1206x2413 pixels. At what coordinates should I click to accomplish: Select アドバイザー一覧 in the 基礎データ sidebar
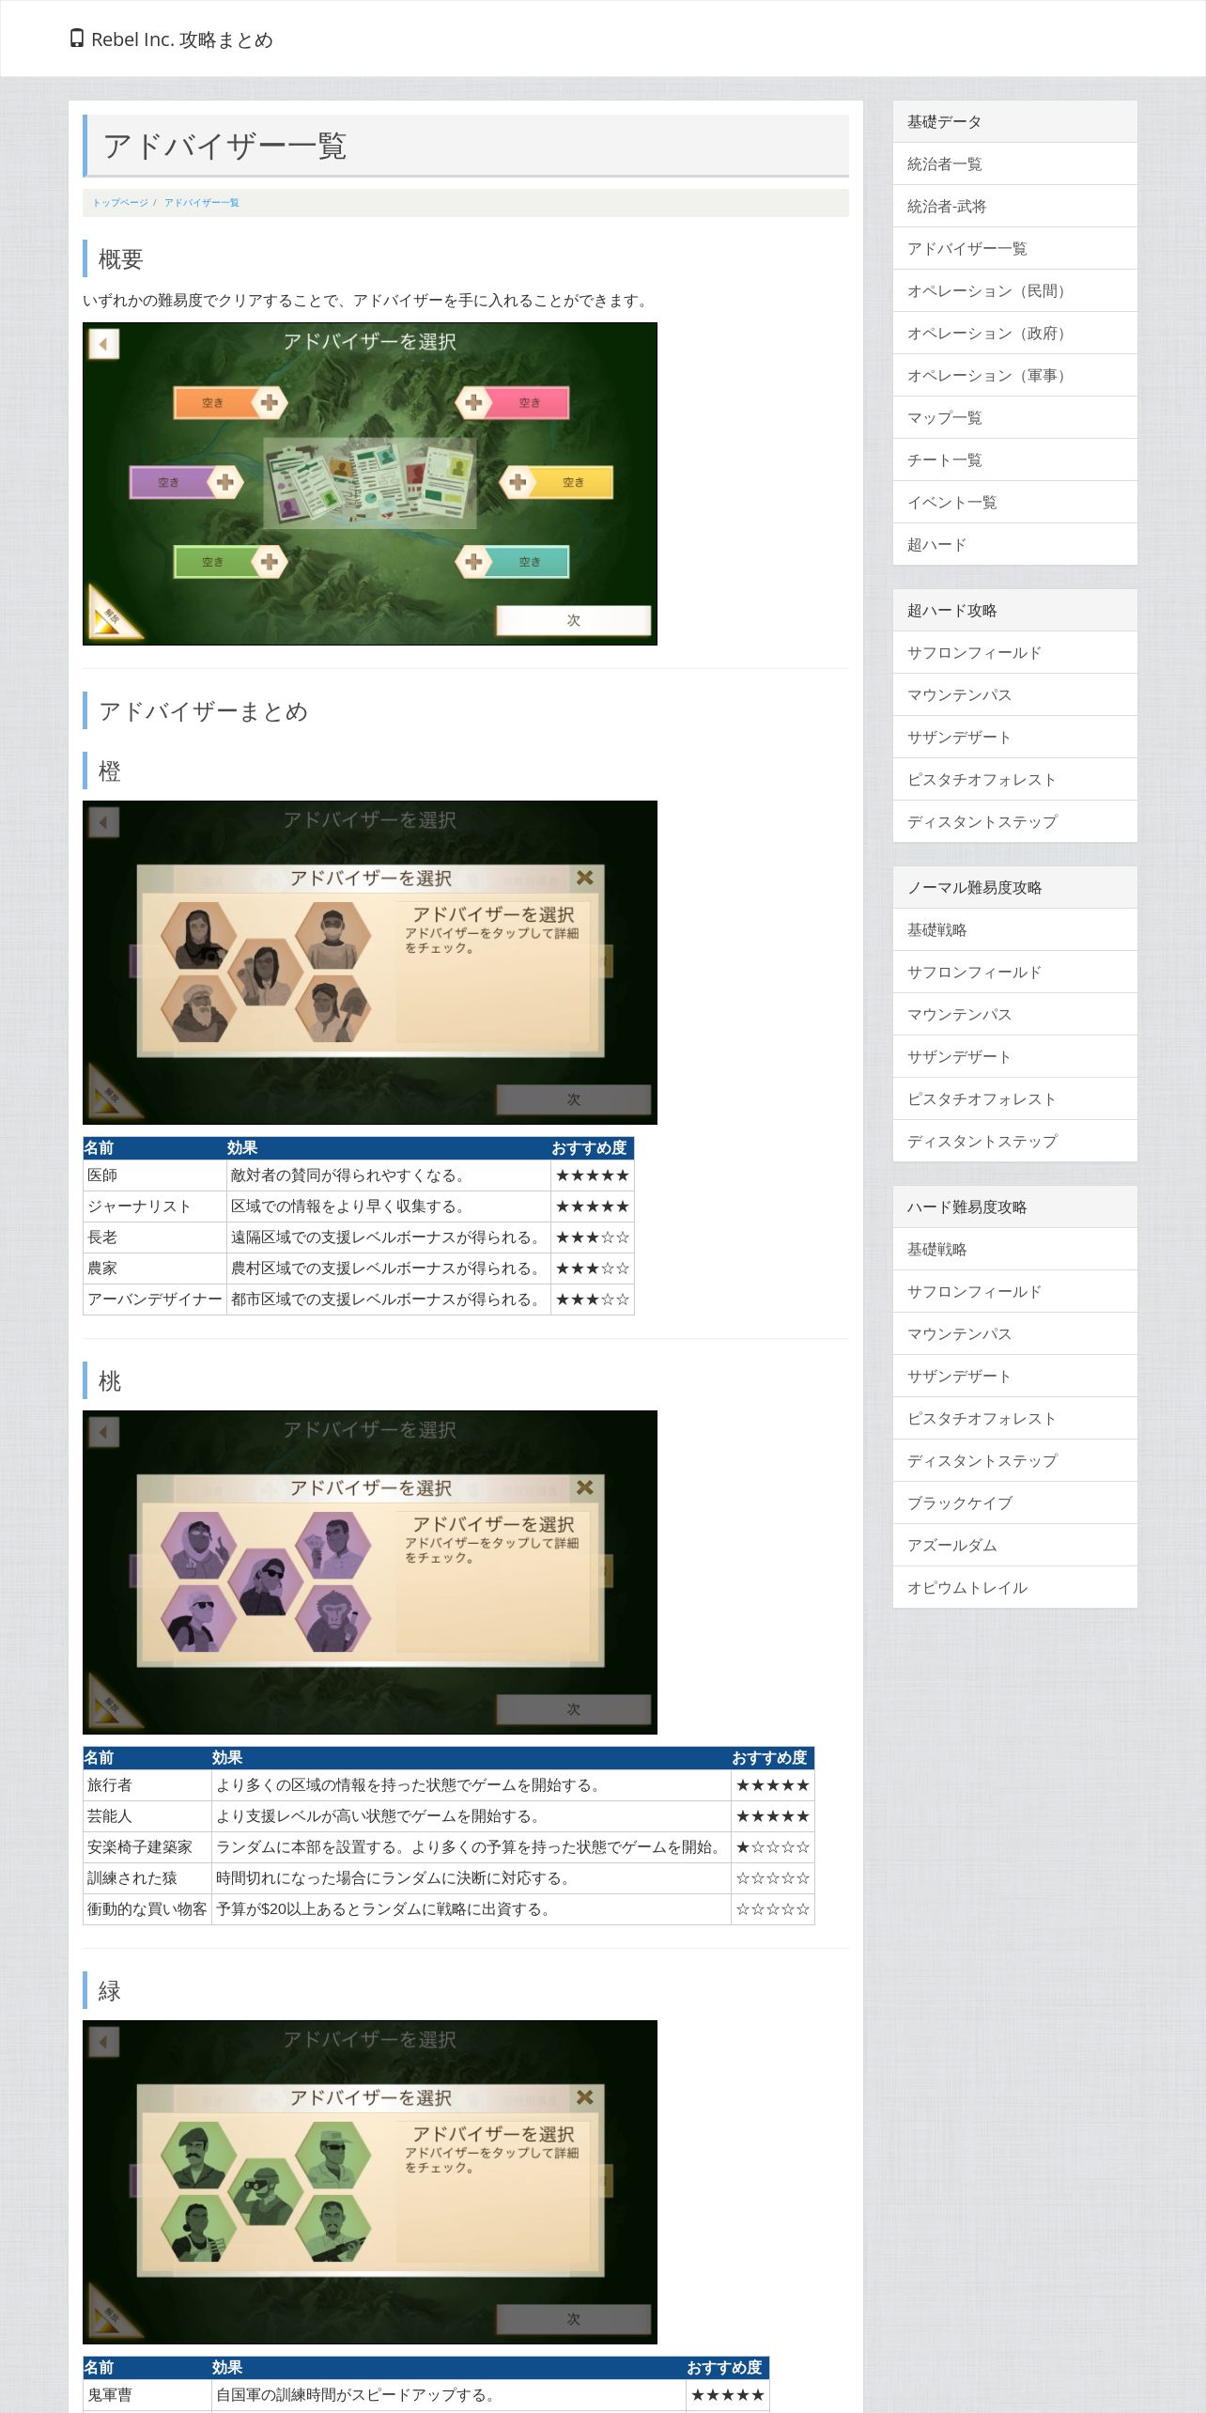tap(1014, 248)
